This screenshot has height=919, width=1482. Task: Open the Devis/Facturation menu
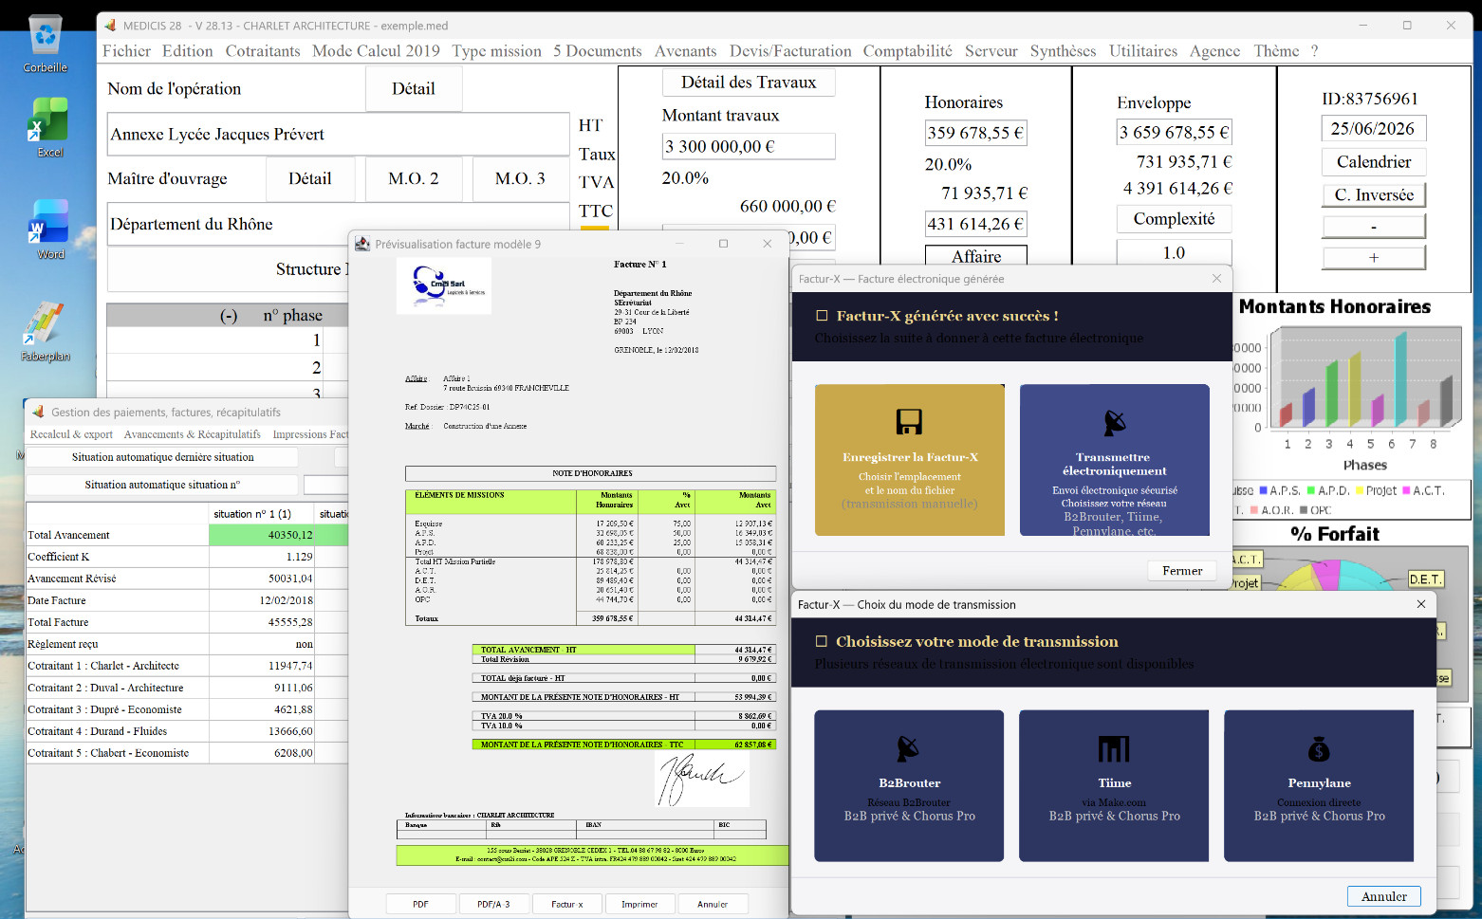tap(790, 51)
